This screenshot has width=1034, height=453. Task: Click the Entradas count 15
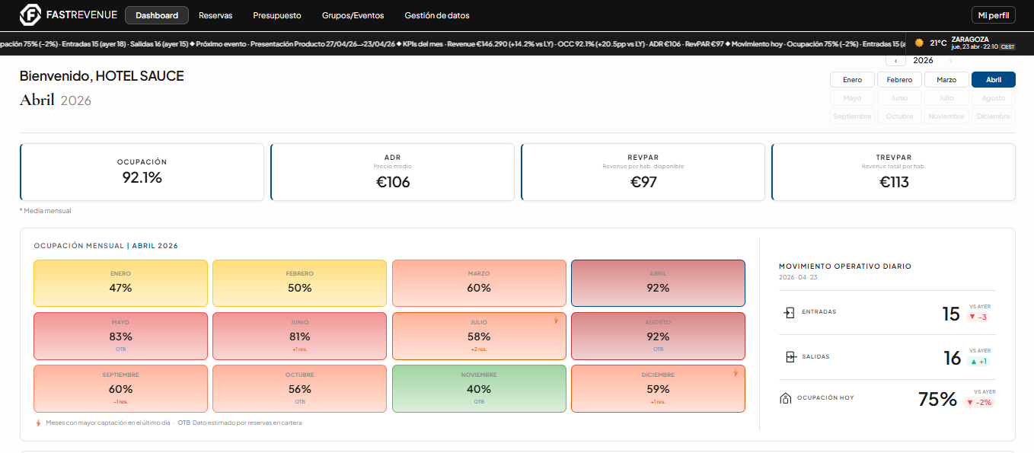[x=951, y=314]
